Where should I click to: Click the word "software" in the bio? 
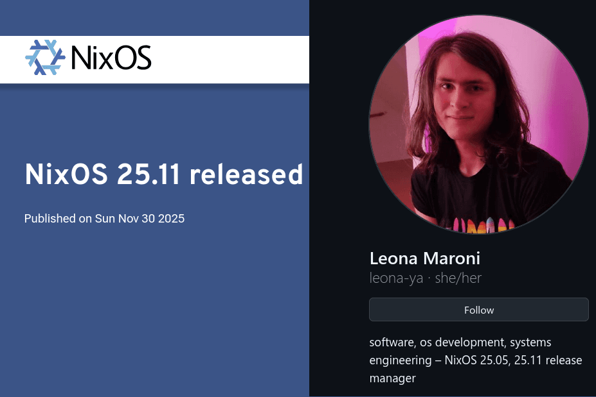point(392,342)
